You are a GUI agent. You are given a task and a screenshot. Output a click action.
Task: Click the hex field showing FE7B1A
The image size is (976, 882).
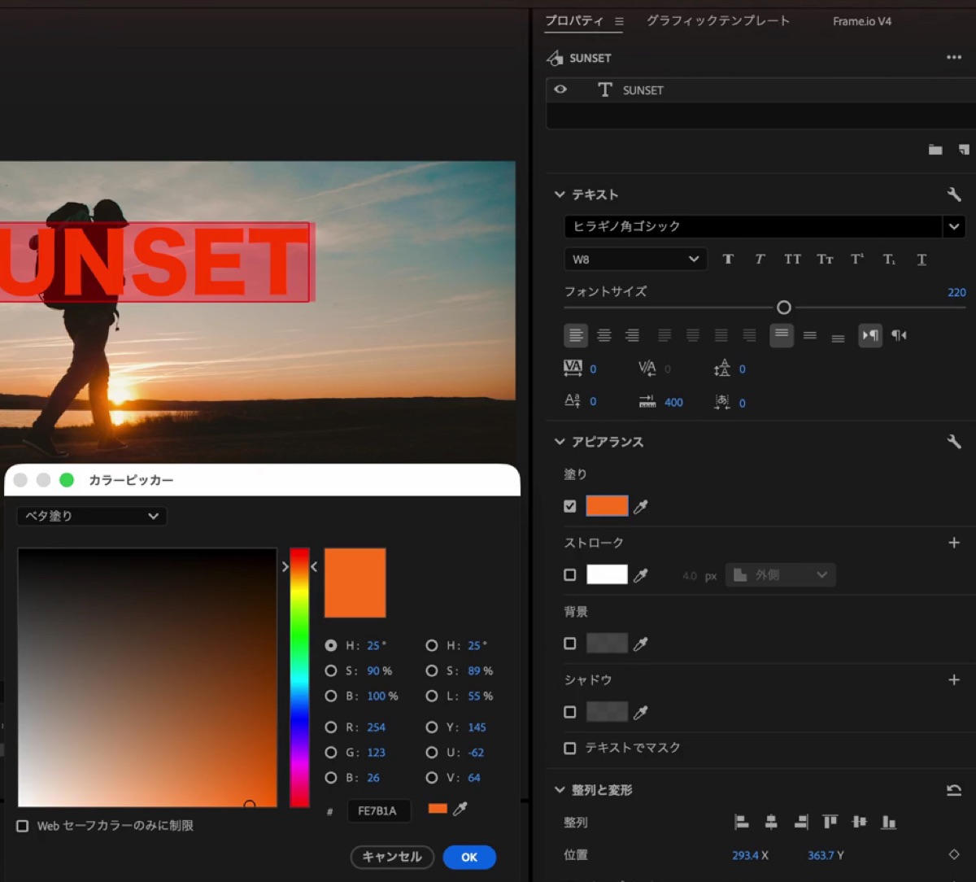(379, 810)
